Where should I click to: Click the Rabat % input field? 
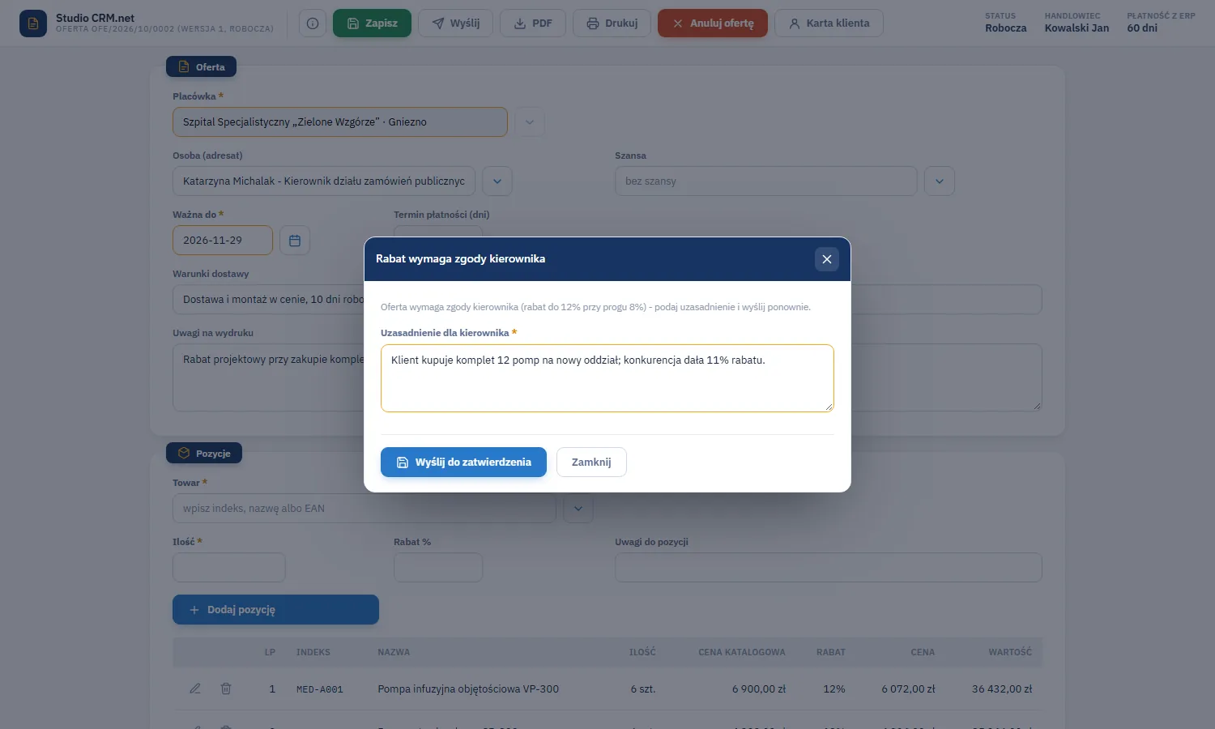tap(438, 568)
